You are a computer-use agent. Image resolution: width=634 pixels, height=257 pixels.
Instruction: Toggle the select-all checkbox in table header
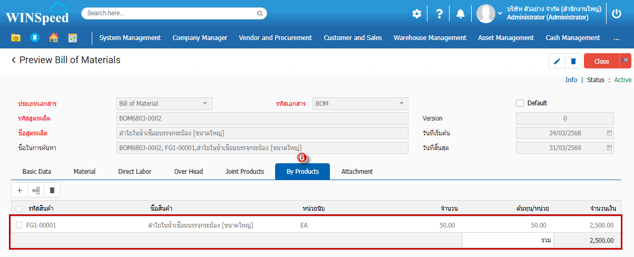[x=19, y=209]
